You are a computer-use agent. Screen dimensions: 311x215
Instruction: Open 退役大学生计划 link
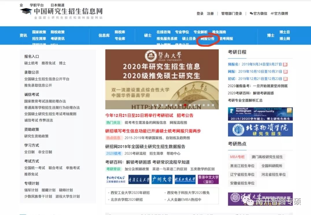(x=68, y=196)
